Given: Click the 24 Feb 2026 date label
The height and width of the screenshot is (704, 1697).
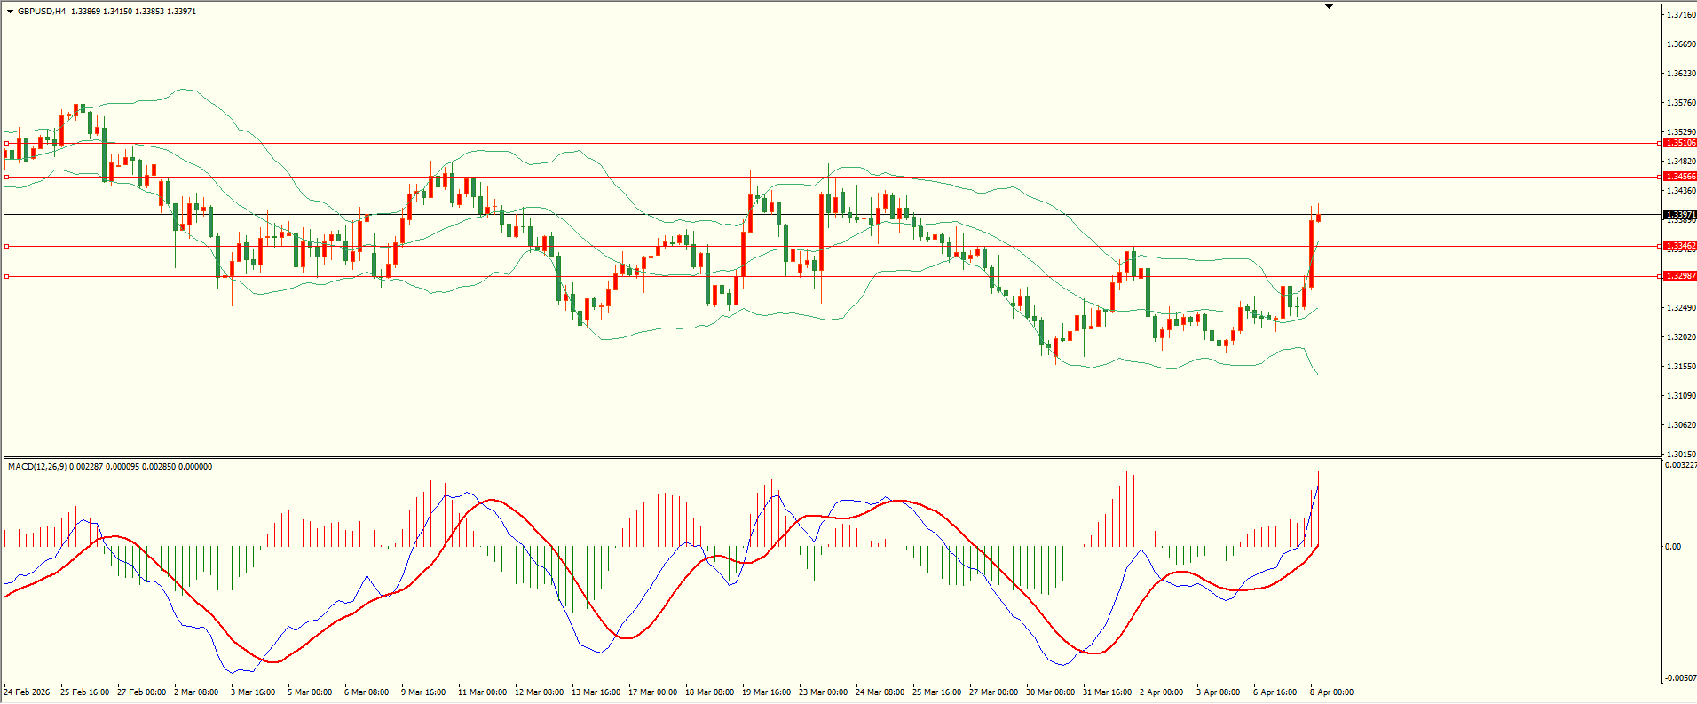Looking at the screenshot, I should [28, 692].
